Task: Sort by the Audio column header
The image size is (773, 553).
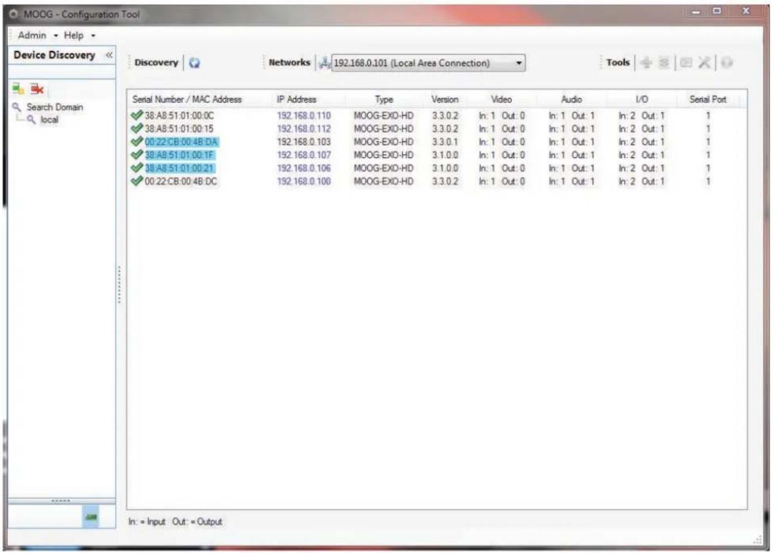Action: 572,99
